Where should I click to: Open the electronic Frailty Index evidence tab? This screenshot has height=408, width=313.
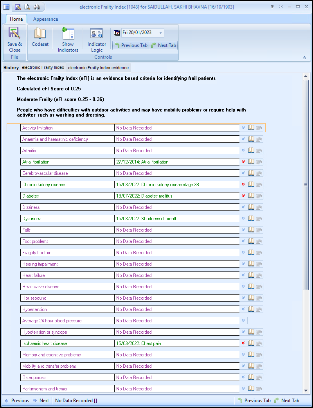pyautogui.click(x=98, y=68)
